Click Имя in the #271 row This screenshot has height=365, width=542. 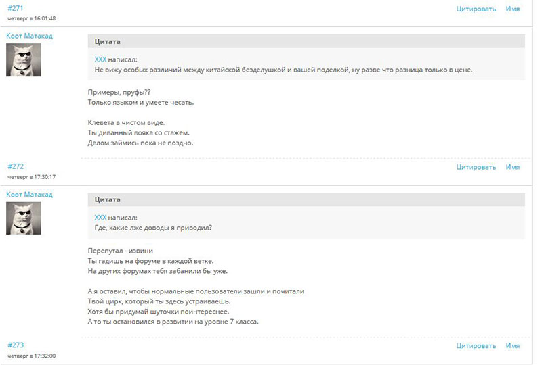click(512, 9)
